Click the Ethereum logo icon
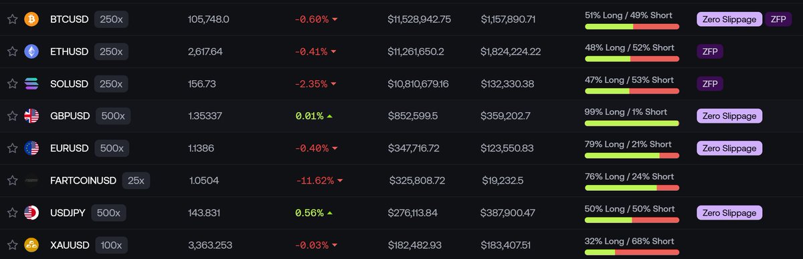The height and width of the screenshot is (259, 803). [x=31, y=51]
